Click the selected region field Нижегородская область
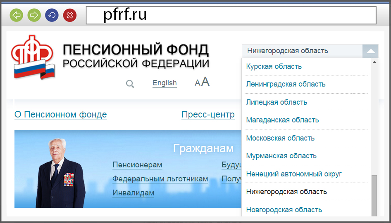Image resolution: width=391 pixels, height=223 pixels. point(302,51)
